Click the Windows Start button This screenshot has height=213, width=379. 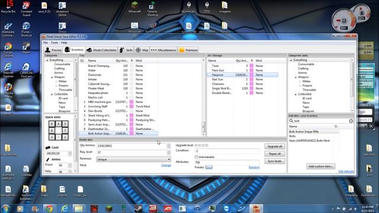(6, 208)
